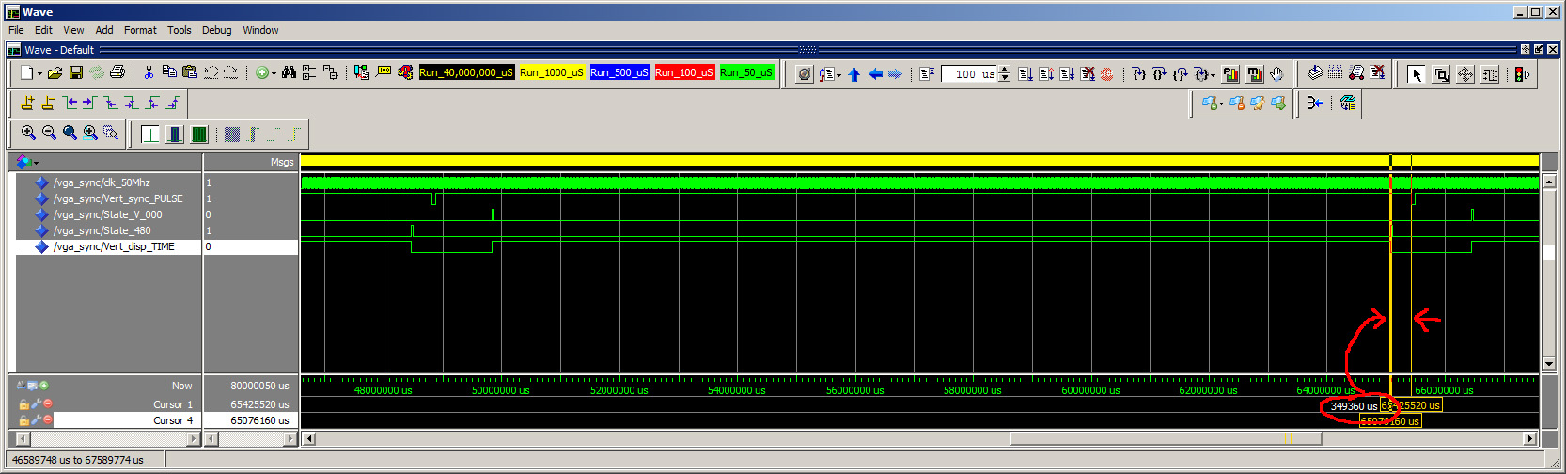Toggle the lock icon for Cursor 1
Image resolution: width=1566 pixels, height=474 pixels.
(x=24, y=404)
